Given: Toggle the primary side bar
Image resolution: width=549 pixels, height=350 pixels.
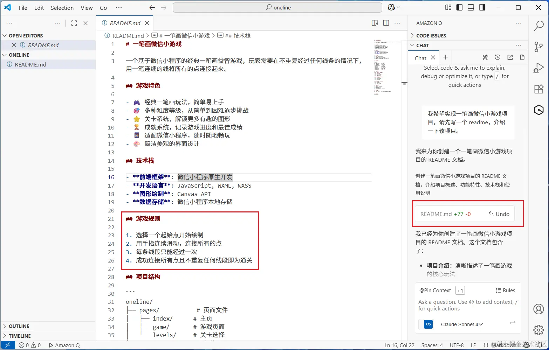Looking at the screenshot, I should 459,7.
